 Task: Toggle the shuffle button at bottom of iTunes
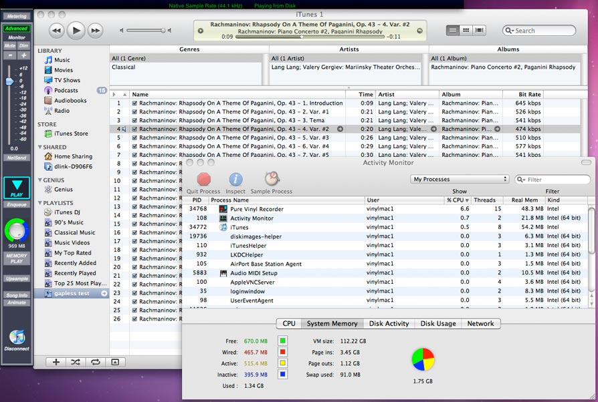coord(76,362)
